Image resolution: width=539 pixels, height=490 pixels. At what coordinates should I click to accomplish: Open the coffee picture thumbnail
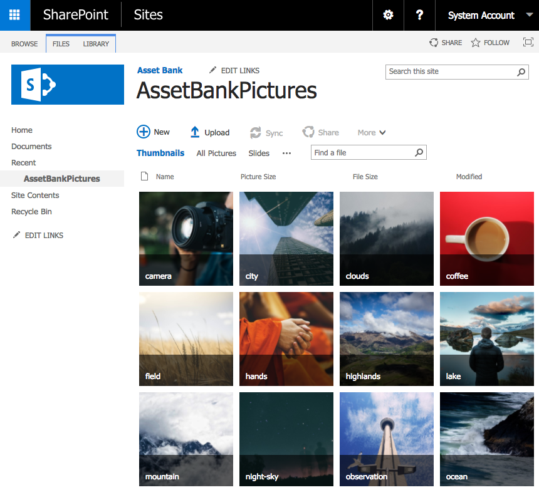pyautogui.click(x=486, y=238)
